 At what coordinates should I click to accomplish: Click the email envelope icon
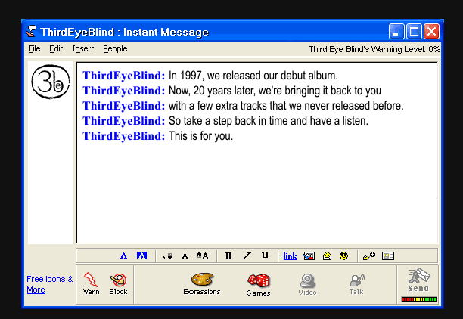pyautogui.click(x=327, y=256)
